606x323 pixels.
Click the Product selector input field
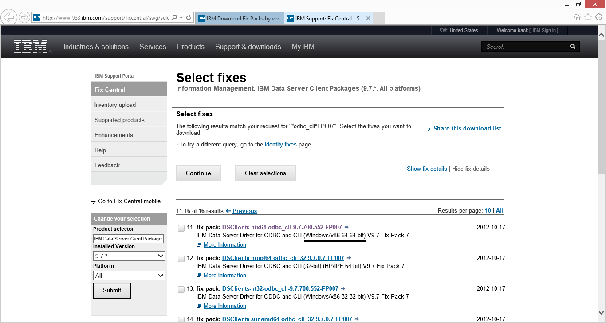pyautogui.click(x=129, y=239)
